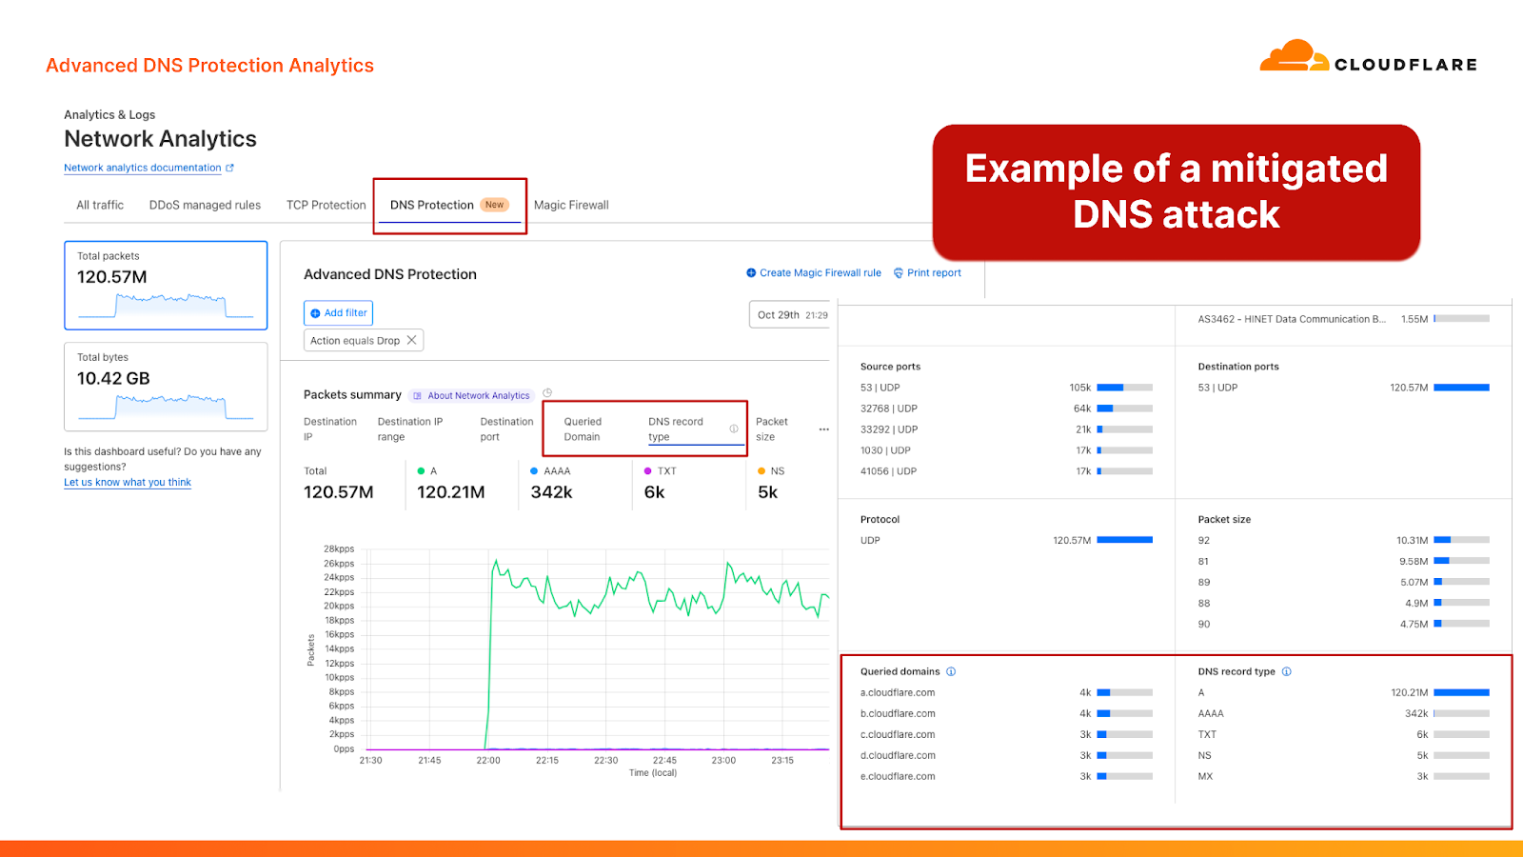Click Print report link

(934, 272)
